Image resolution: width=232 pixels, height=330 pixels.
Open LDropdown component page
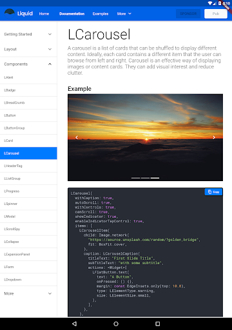click(28, 280)
